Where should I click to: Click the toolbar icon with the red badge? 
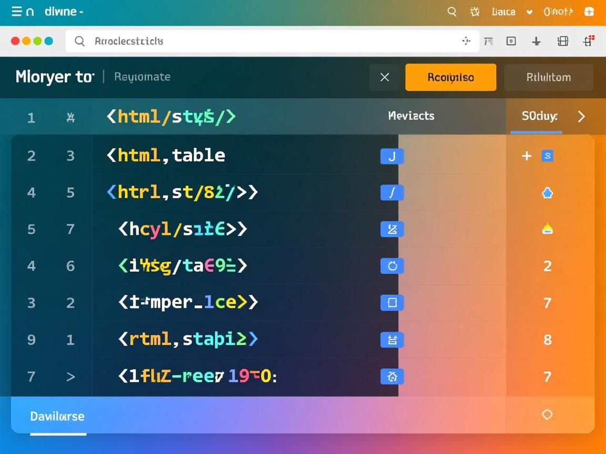click(589, 40)
